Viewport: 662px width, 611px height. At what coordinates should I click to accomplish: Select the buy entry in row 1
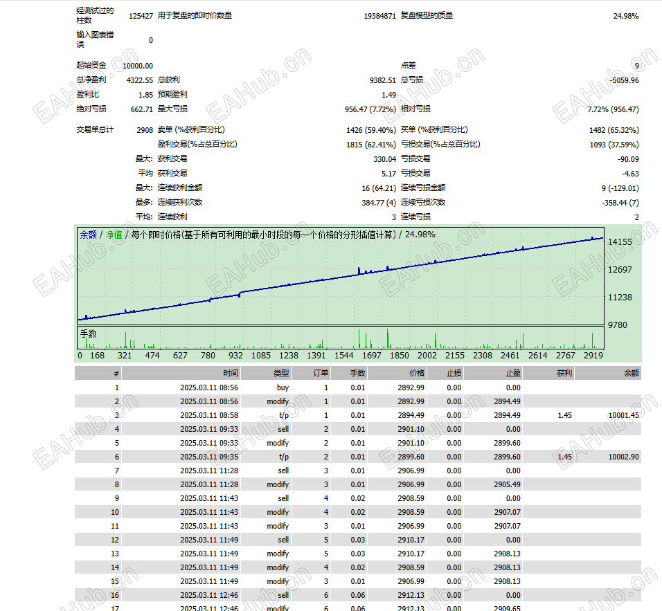283,387
